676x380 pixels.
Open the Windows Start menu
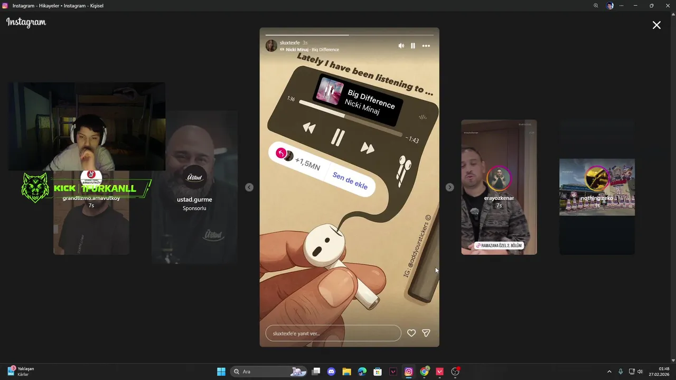click(221, 372)
